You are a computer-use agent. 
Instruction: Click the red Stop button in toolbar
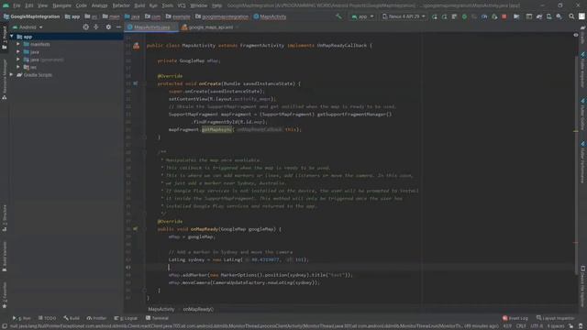[x=504, y=16]
